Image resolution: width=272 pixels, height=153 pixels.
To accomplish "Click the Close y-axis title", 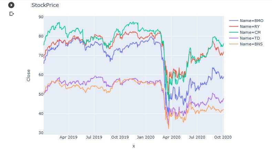I will [29, 75].
